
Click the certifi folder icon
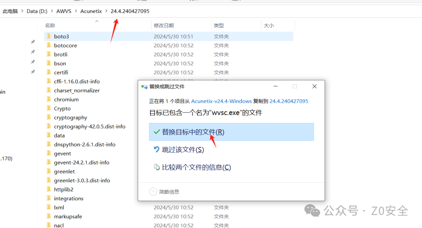pos(49,72)
